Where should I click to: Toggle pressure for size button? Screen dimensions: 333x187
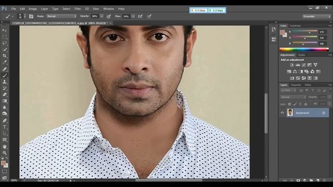click(149, 16)
